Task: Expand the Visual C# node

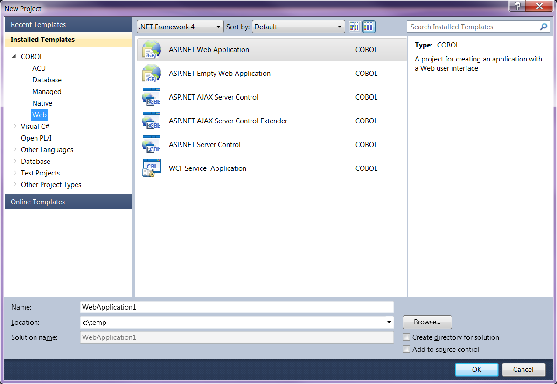Action: (14, 126)
